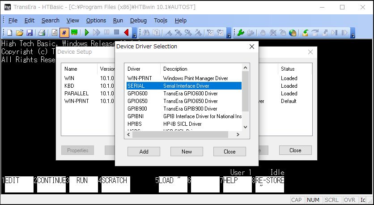The image size is (374, 205).
Task: Click the crossed-out hand breakpoint icon
Action: point(273,33)
